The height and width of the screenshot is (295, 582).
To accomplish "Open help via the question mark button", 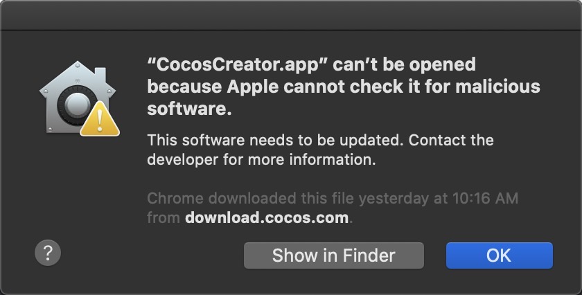I will click(x=48, y=253).
